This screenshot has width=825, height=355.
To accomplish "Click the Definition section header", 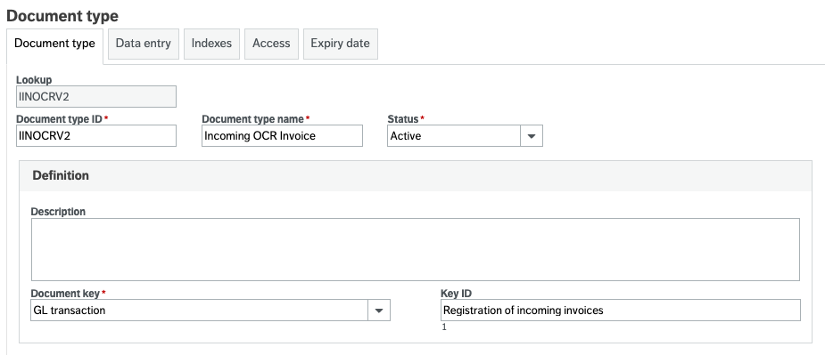I will (415, 176).
